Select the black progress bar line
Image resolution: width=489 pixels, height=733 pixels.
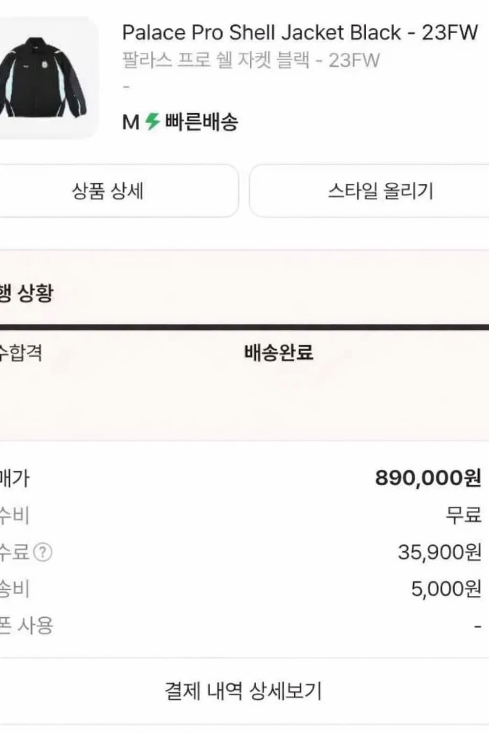tap(244, 323)
